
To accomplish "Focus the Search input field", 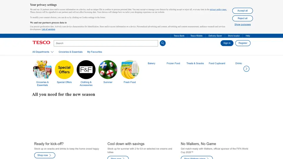I will [x=106, y=43].
